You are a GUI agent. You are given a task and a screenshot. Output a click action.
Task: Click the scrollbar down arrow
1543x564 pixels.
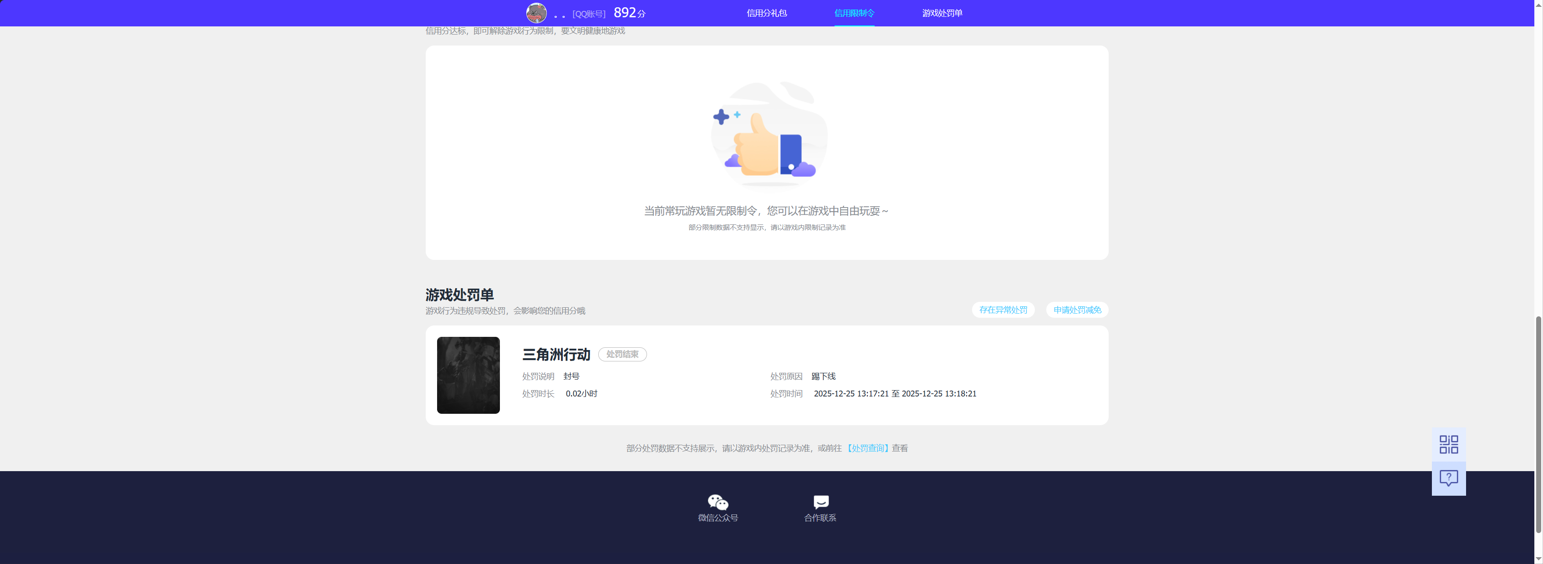tap(1538, 559)
